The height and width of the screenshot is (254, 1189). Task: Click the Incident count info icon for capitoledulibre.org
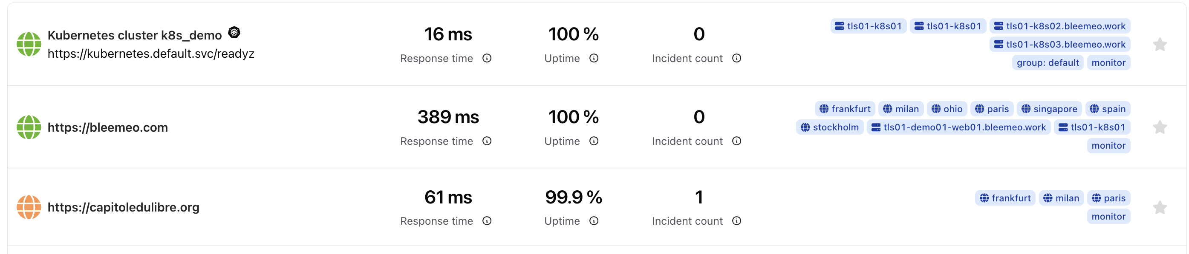click(x=737, y=221)
